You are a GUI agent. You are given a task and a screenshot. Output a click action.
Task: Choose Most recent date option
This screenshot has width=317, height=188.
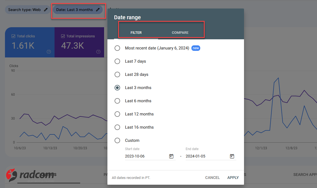coord(117,48)
